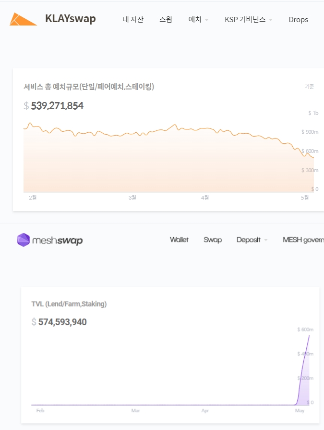This screenshot has height=430, width=324.
Task: Expand the Deposit dropdown arrow
Action: point(266,240)
